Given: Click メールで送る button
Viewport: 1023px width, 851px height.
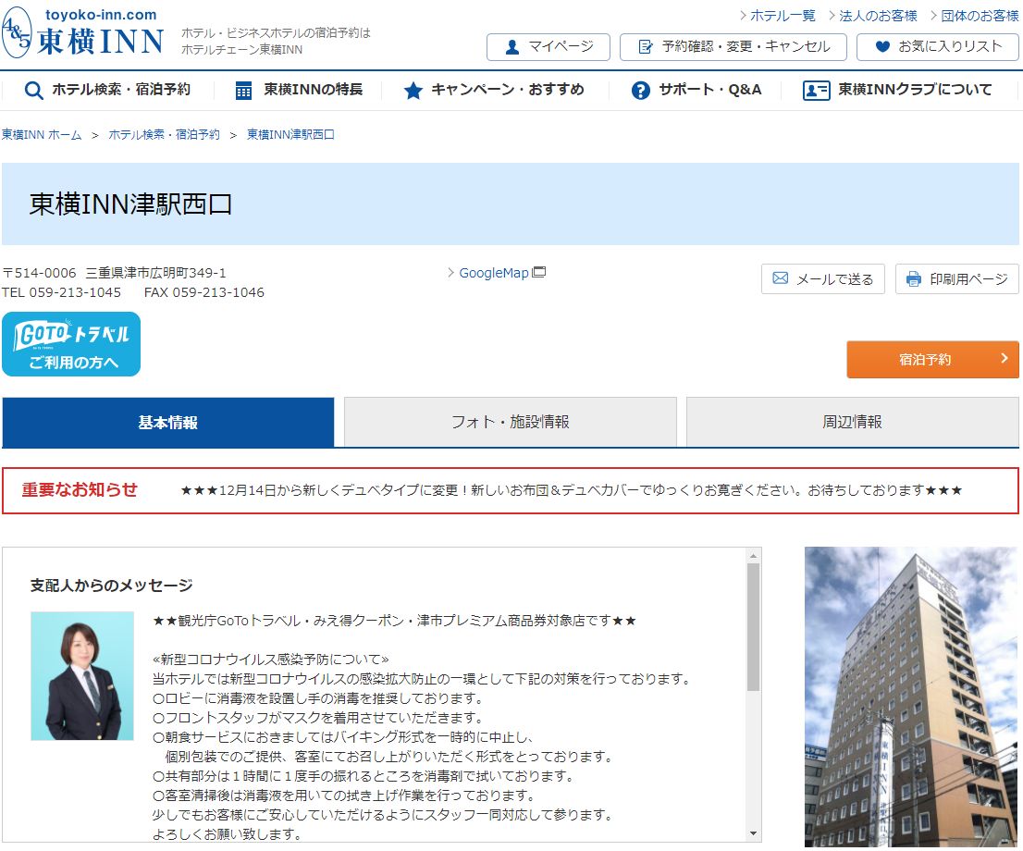Looking at the screenshot, I should 822,278.
